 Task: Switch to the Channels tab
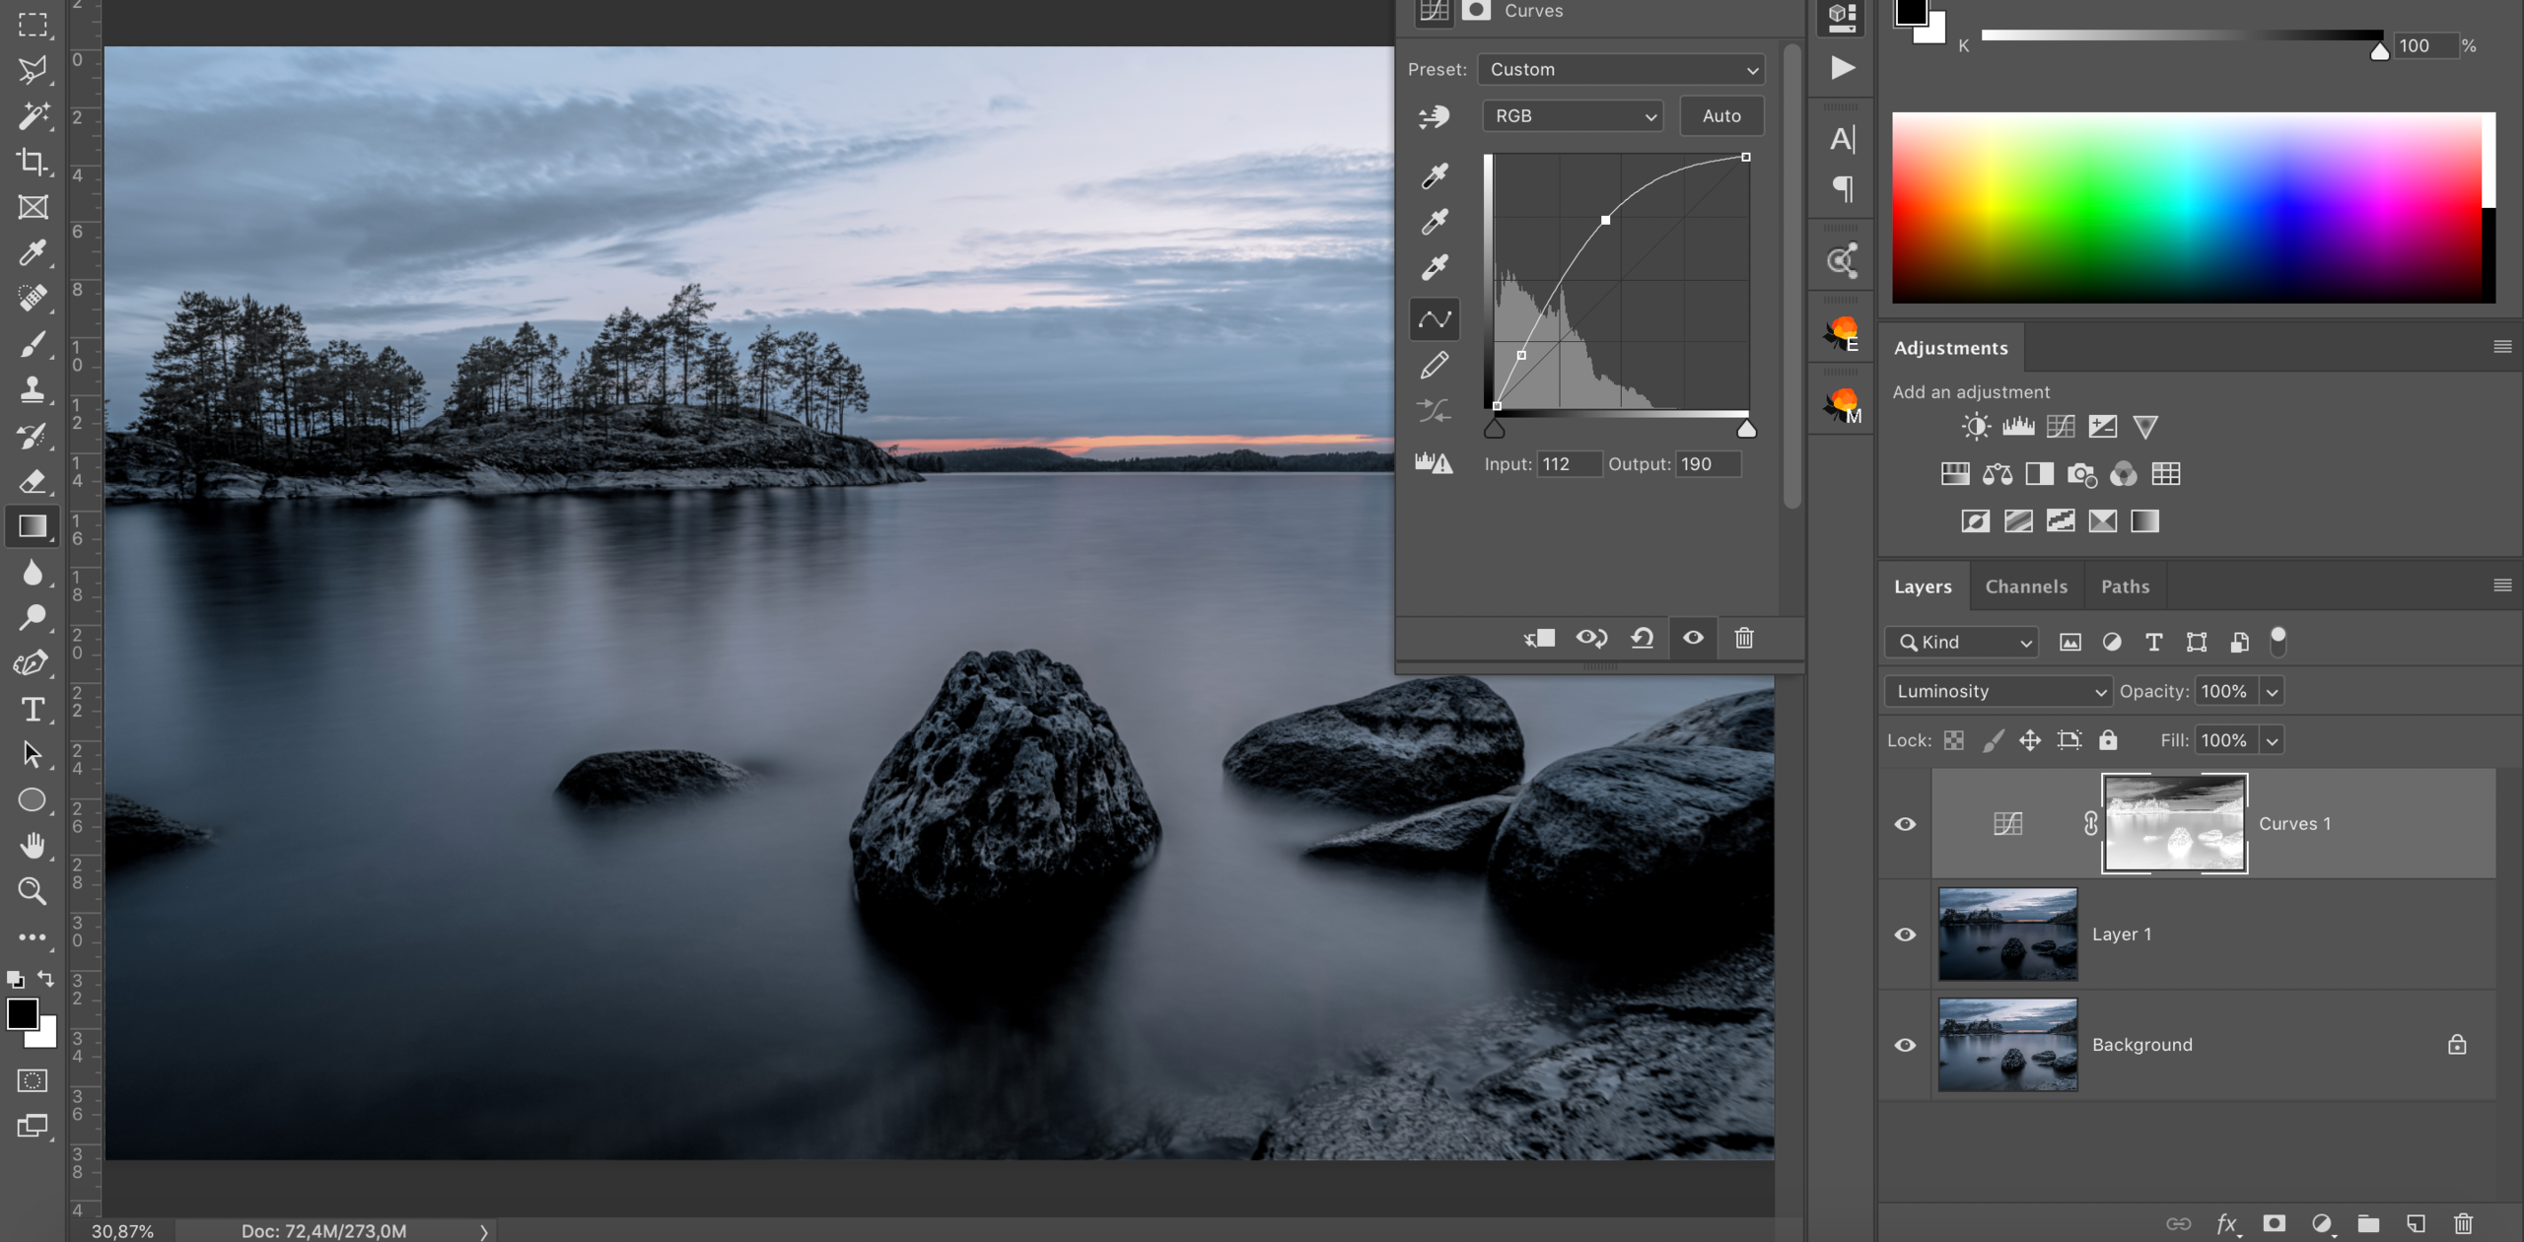pos(2025,586)
